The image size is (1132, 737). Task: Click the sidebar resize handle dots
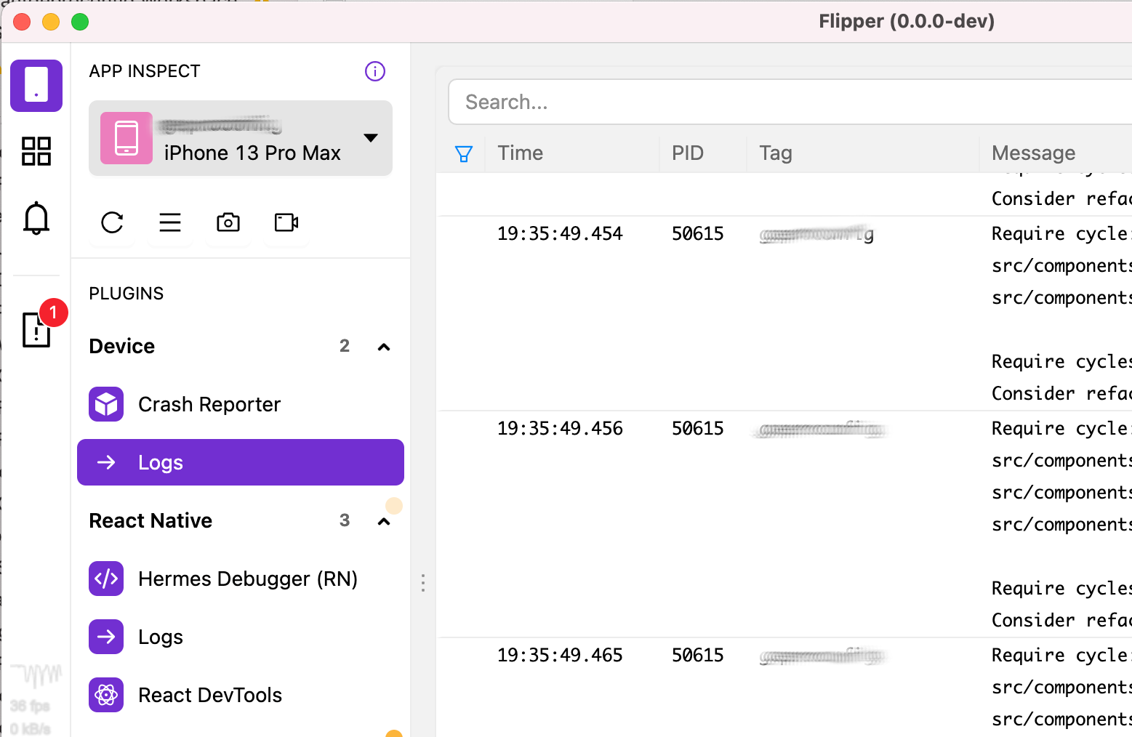[423, 583]
